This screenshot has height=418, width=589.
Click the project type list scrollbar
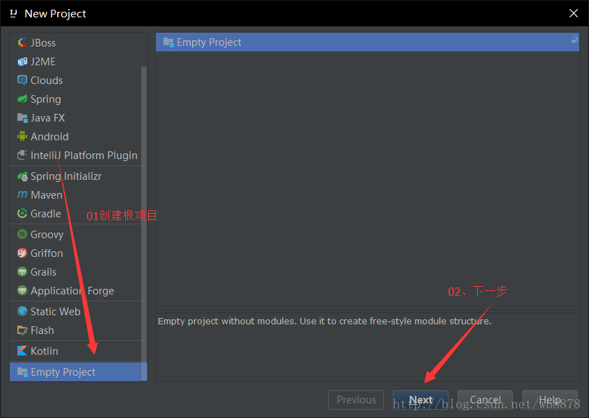144,224
